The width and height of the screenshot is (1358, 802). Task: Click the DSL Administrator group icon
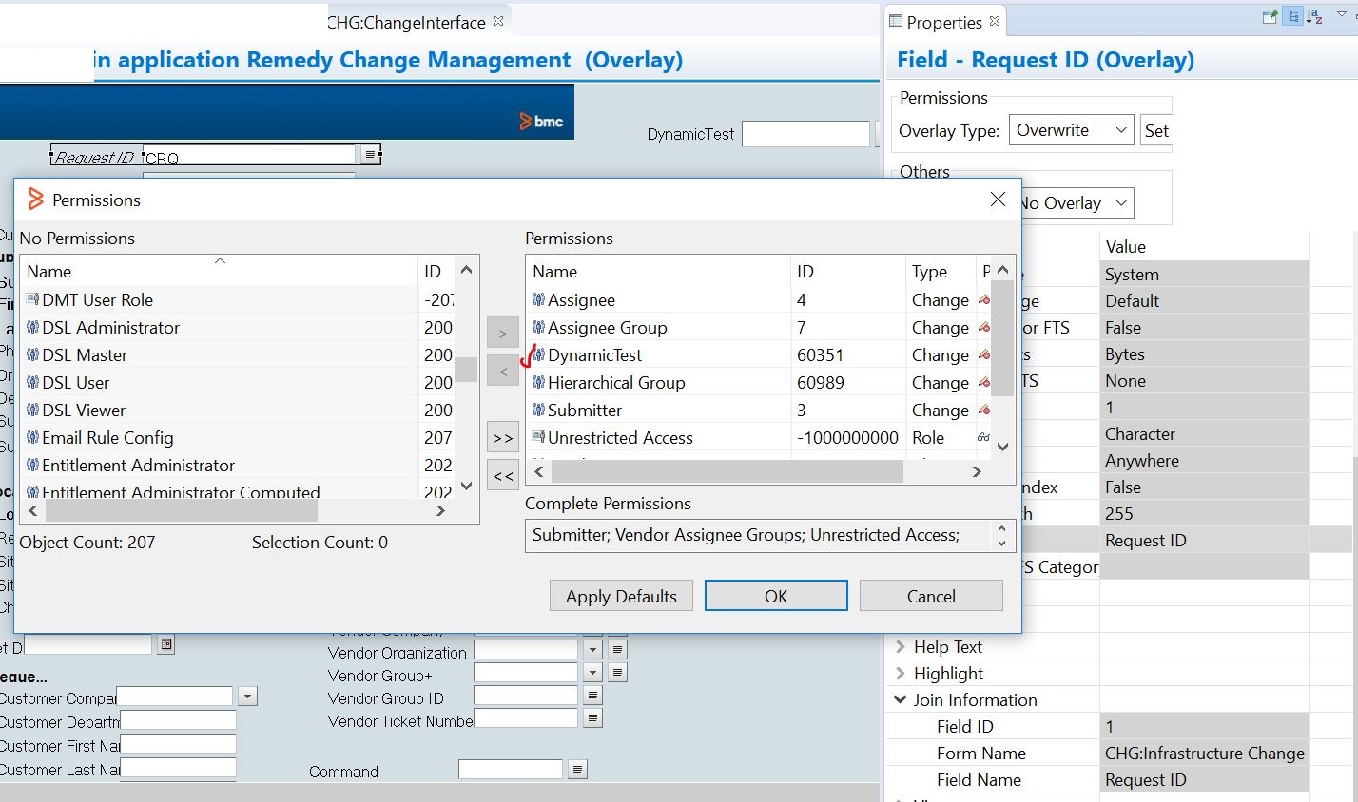tap(33, 327)
